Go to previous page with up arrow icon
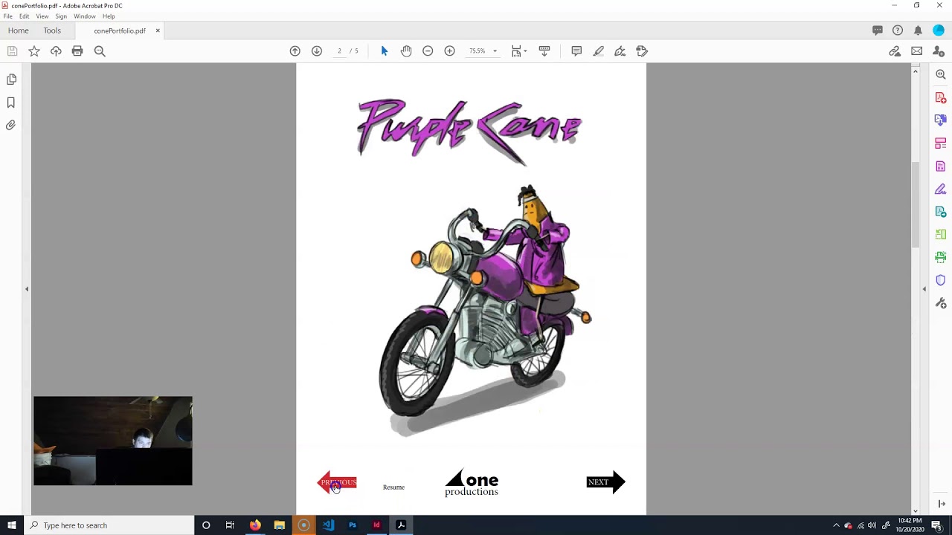Screen dimensions: 952x535 (x=295, y=51)
